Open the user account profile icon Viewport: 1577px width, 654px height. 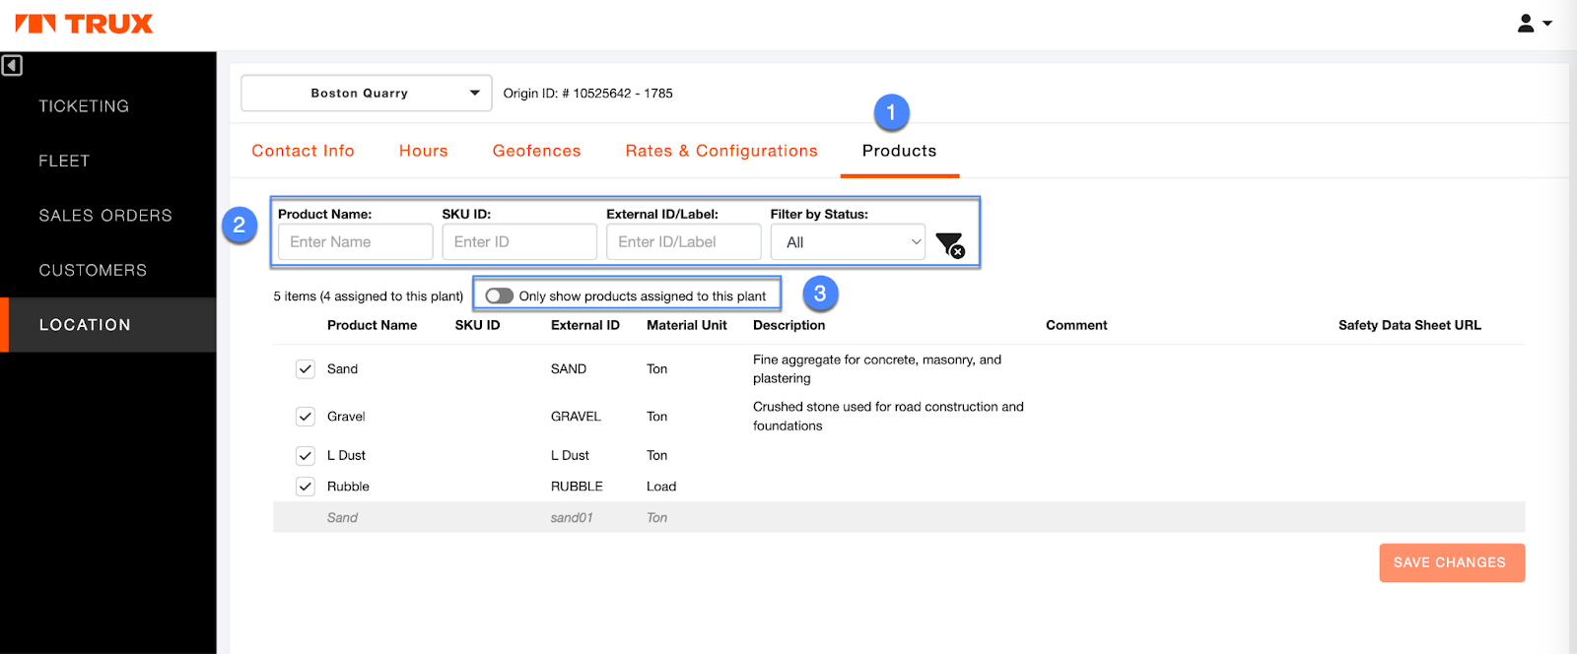(x=1534, y=24)
